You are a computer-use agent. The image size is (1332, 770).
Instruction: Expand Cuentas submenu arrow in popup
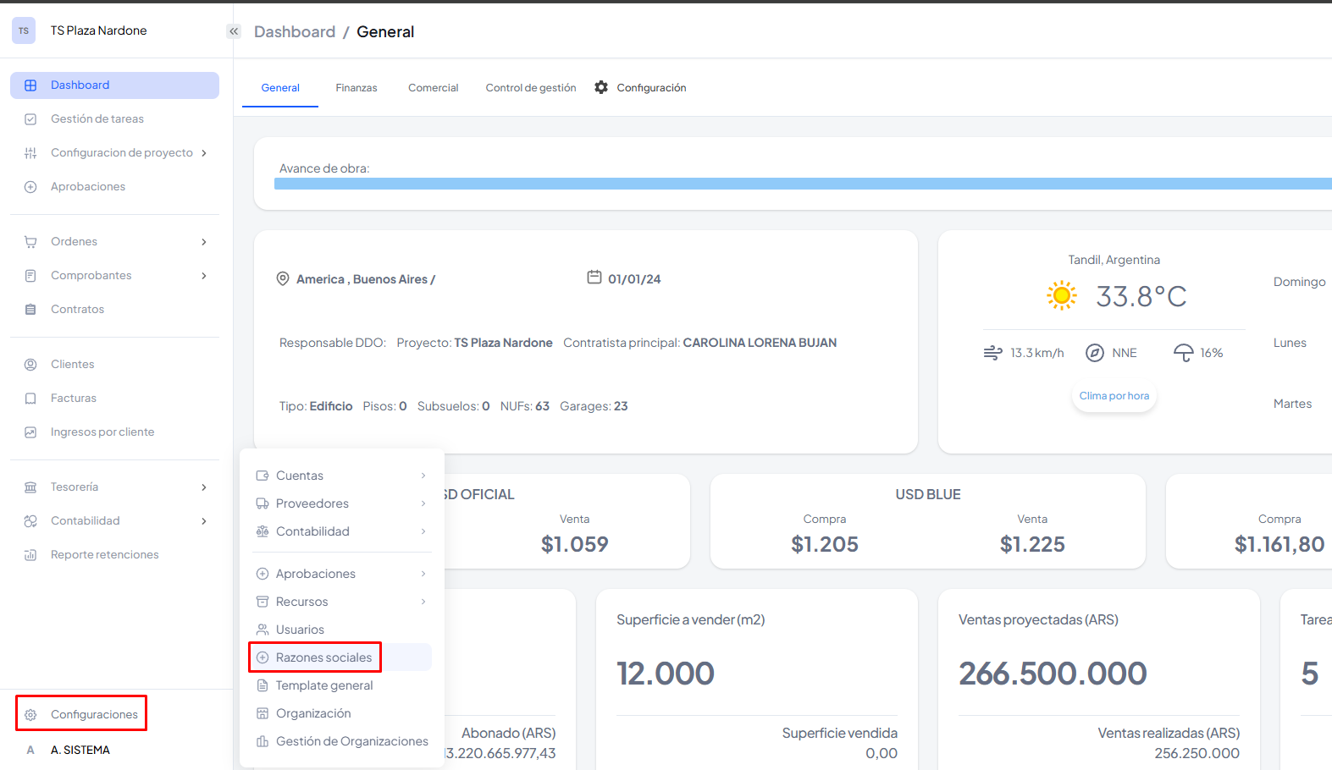423,476
